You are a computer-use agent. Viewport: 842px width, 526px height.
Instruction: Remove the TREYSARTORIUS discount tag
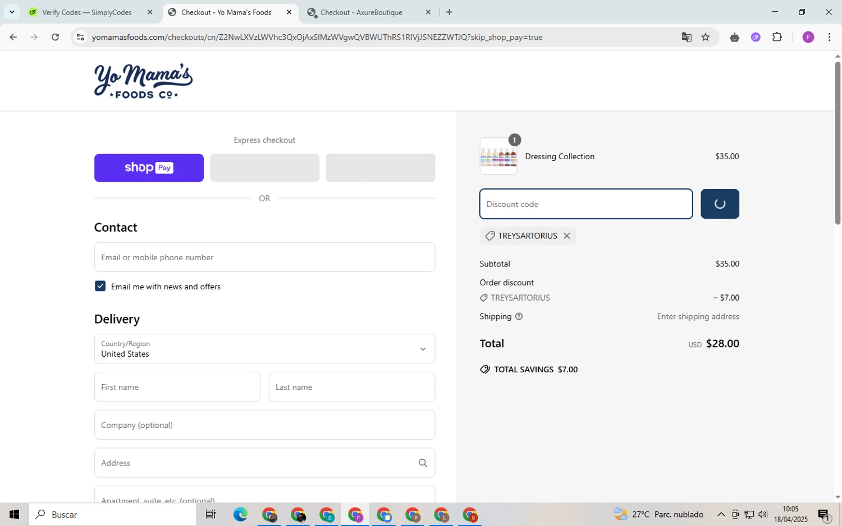(x=567, y=236)
